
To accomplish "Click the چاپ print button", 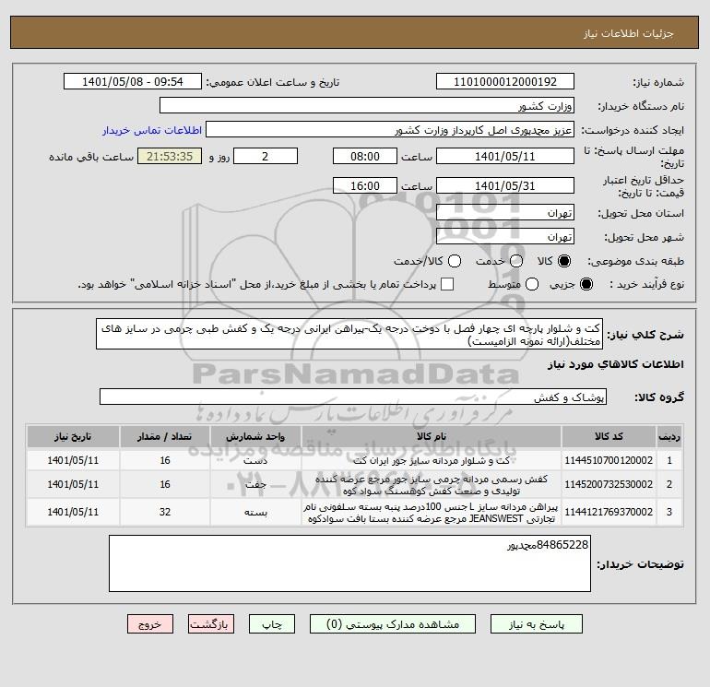I will coord(272,624).
